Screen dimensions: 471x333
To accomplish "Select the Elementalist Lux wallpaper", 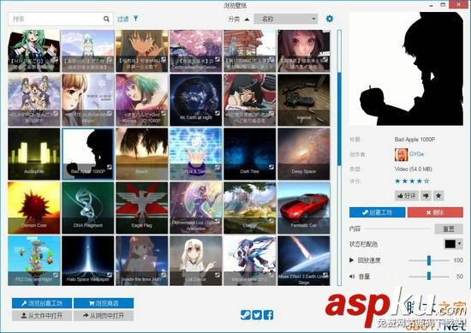I will pyautogui.click(x=196, y=208).
